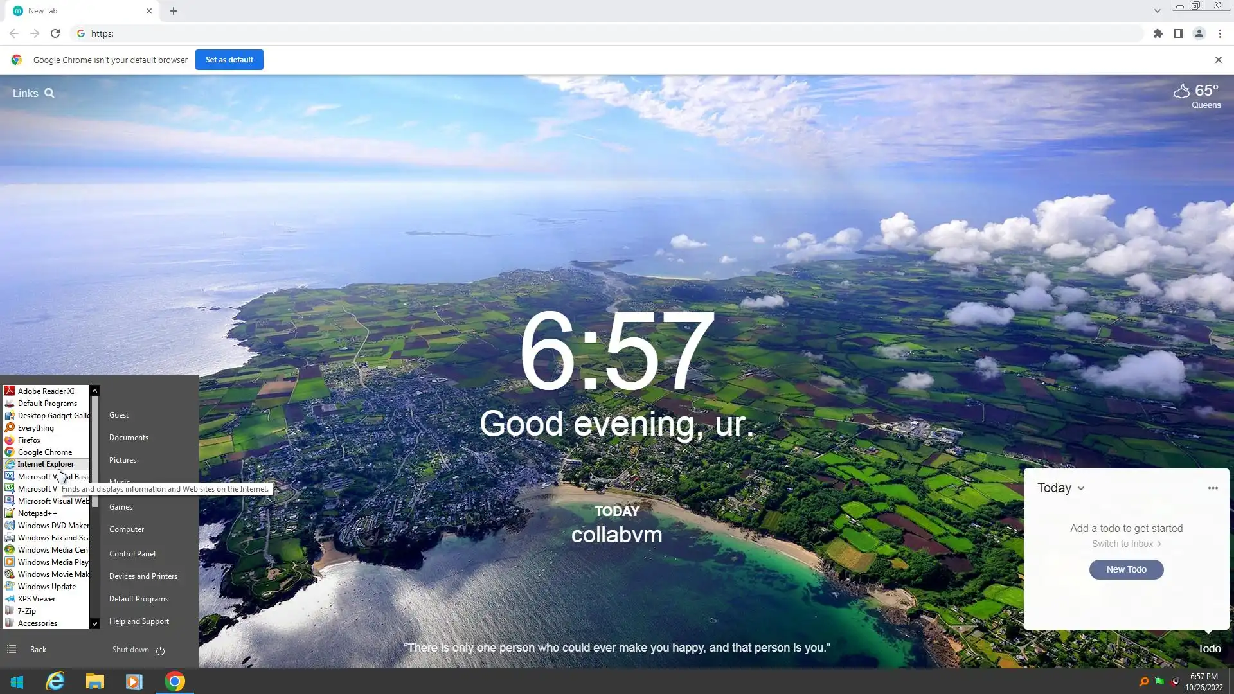Toggle the Todo panel in corner
This screenshot has height=694, width=1234.
pos(1208,648)
